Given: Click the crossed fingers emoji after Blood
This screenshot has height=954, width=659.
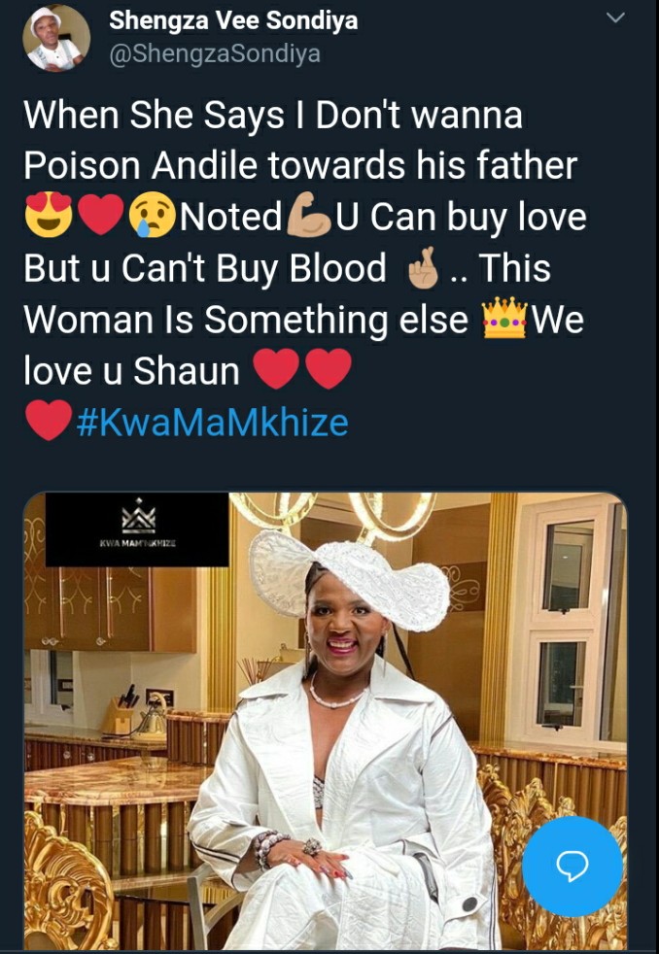Looking at the screenshot, I should pyautogui.click(x=423, y=268).
